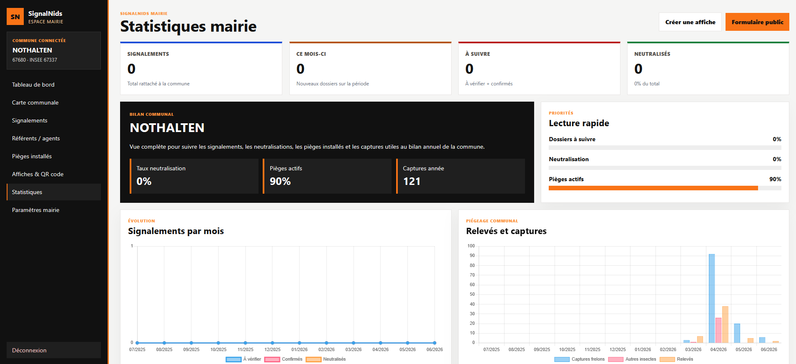Open Tableau de bord menu
The width and height of the screenshot is (796, 364).
coord(54,85)
